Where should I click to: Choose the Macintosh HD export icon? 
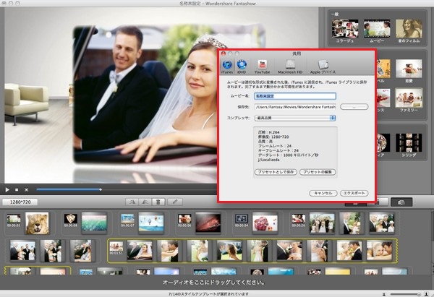[290, 66]
